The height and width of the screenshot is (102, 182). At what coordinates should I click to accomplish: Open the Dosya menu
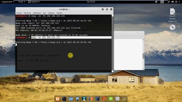coord(19,13)
